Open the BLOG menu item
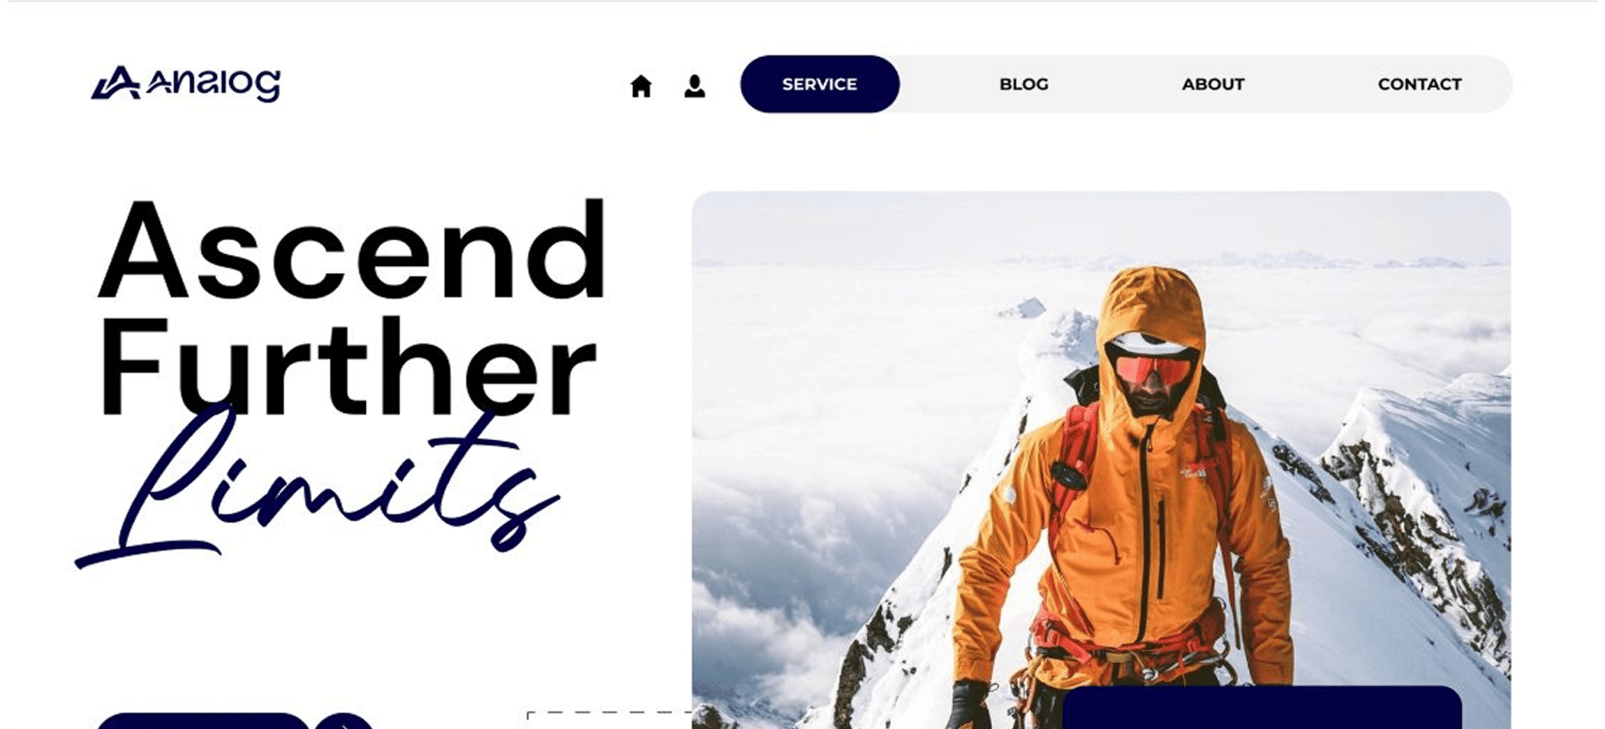This screenshot has width=1605, height=729. click(1024, 84)
